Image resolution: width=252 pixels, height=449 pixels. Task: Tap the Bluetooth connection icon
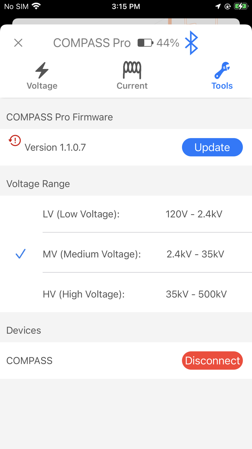pos(192,43)
